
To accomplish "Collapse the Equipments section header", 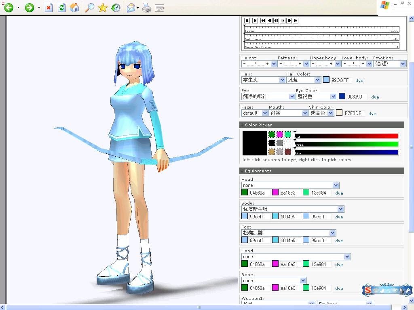I will pos(321,171).
